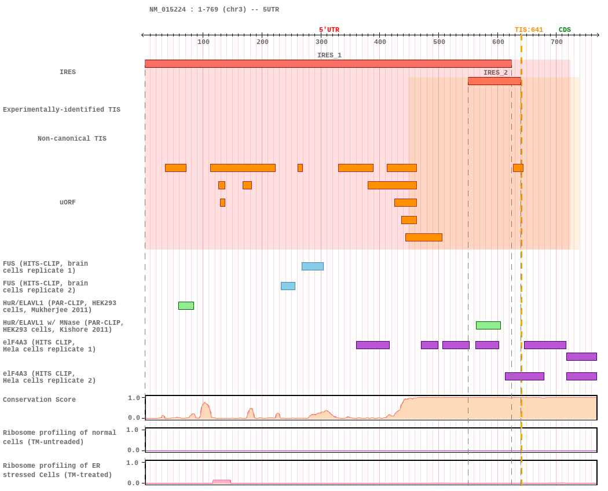
Task: Select the short IRES_2 red bar
Action: [x=495, y=81]
